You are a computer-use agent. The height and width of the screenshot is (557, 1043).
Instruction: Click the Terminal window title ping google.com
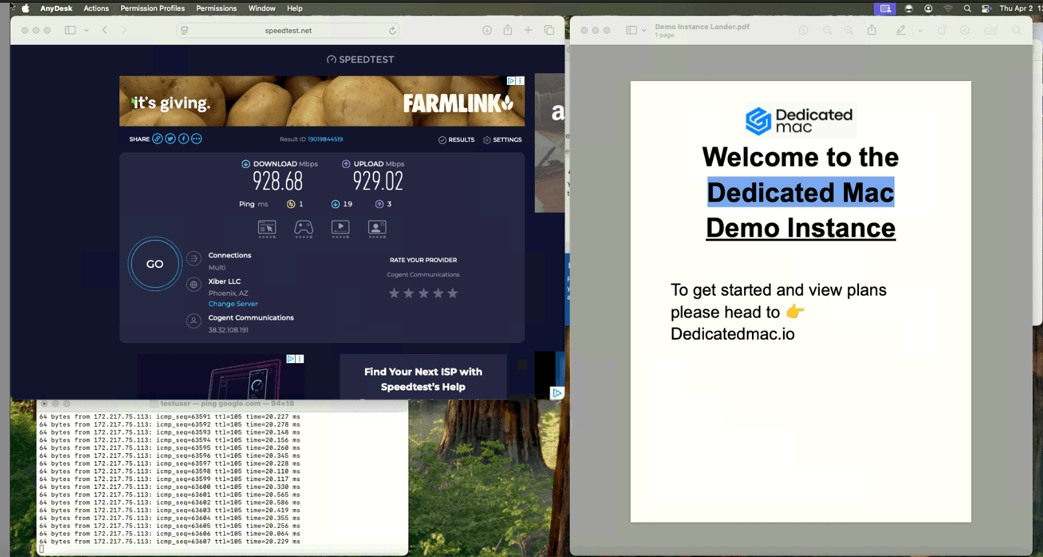click(x=227, y=403)
